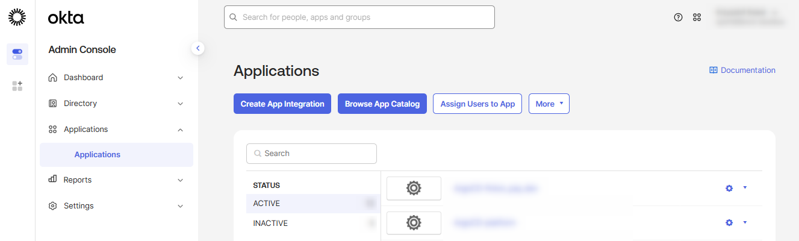Image resolution: width=799 pixels, height=241 pixels.
Task: Open the Documentation link
Action: 742,70
